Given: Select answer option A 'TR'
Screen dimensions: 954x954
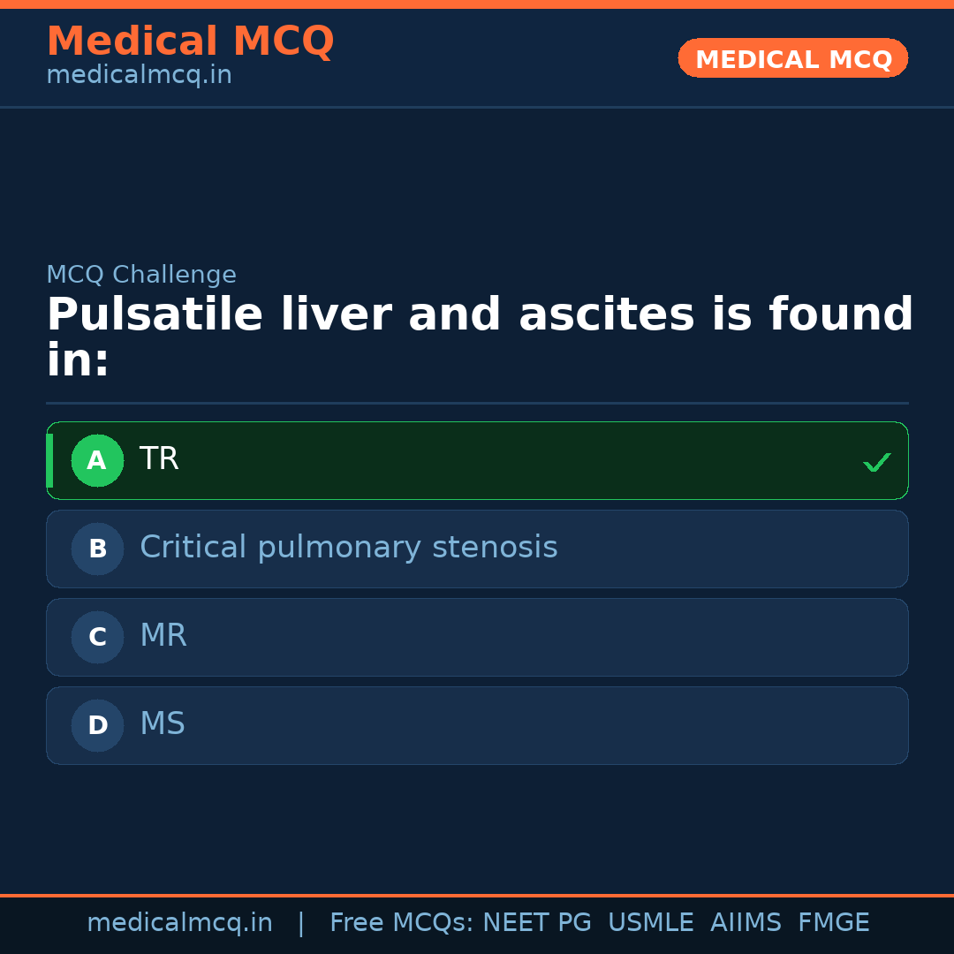Looking at the screenshot, I should [477, 460].
